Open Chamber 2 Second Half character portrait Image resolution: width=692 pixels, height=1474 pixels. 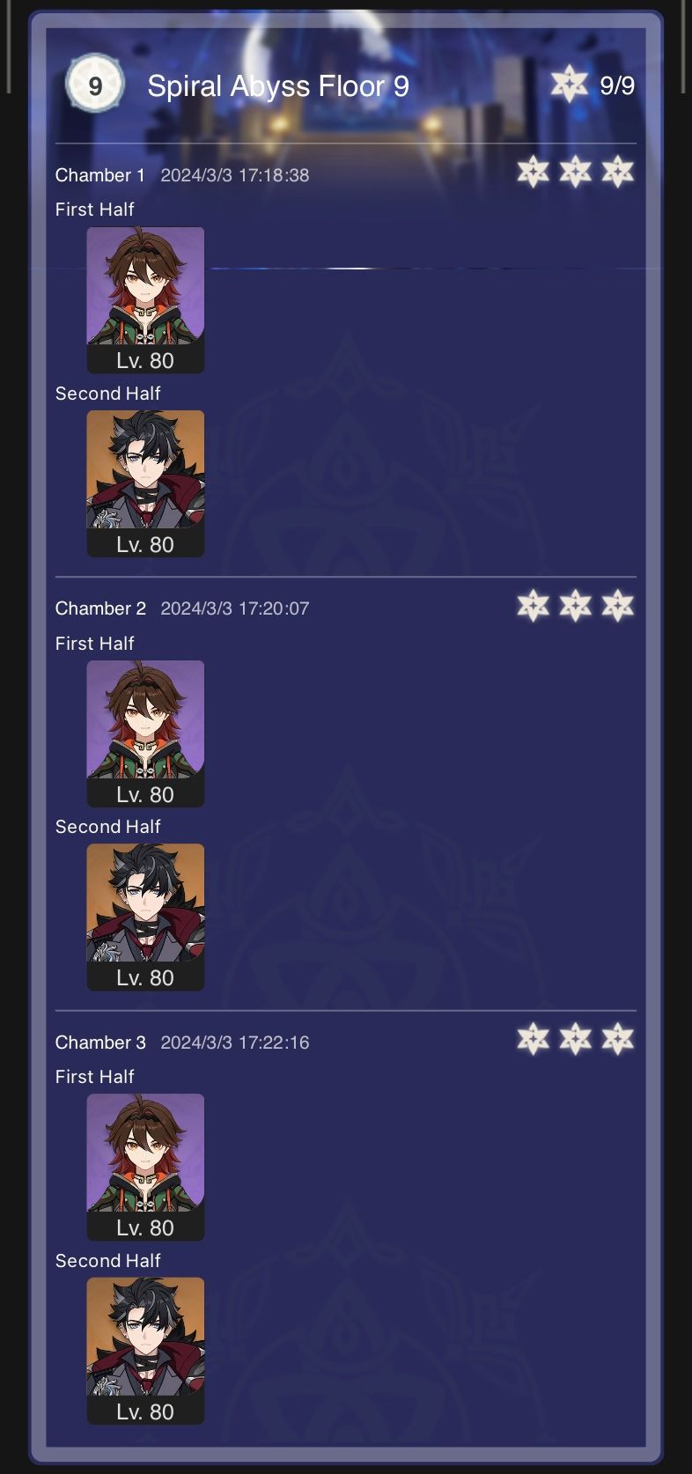(x=145, y=918)
